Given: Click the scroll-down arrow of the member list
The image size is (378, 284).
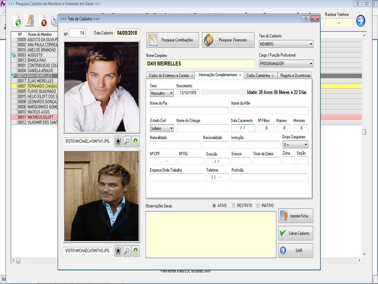Looking at the screenshot, I should pyautogui.click(x=364, y=254).
